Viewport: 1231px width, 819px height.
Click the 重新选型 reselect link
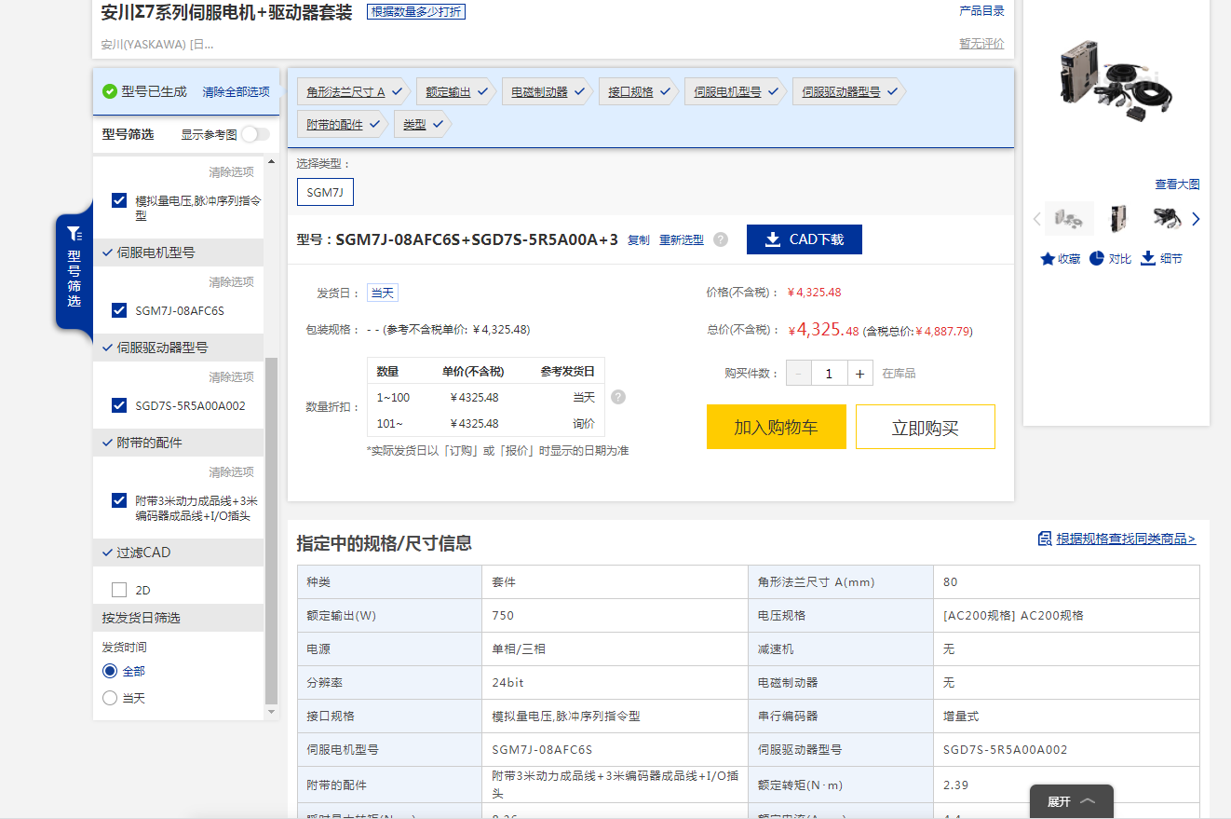(x=682, y=239)
